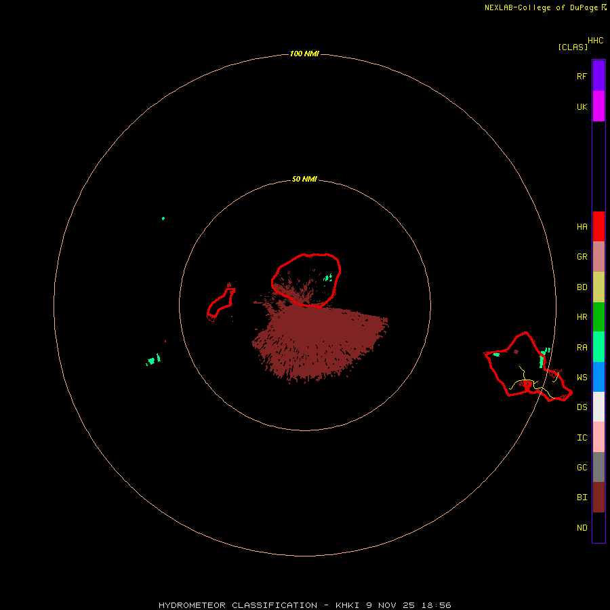Click the BI brown legend swatch
Viewport: 610px width, 610px height.
pos(598,497)
